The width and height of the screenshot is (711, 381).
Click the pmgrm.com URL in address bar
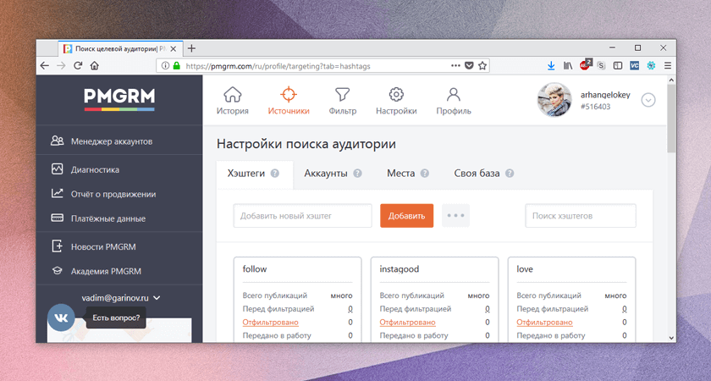[x=278, y=66]
